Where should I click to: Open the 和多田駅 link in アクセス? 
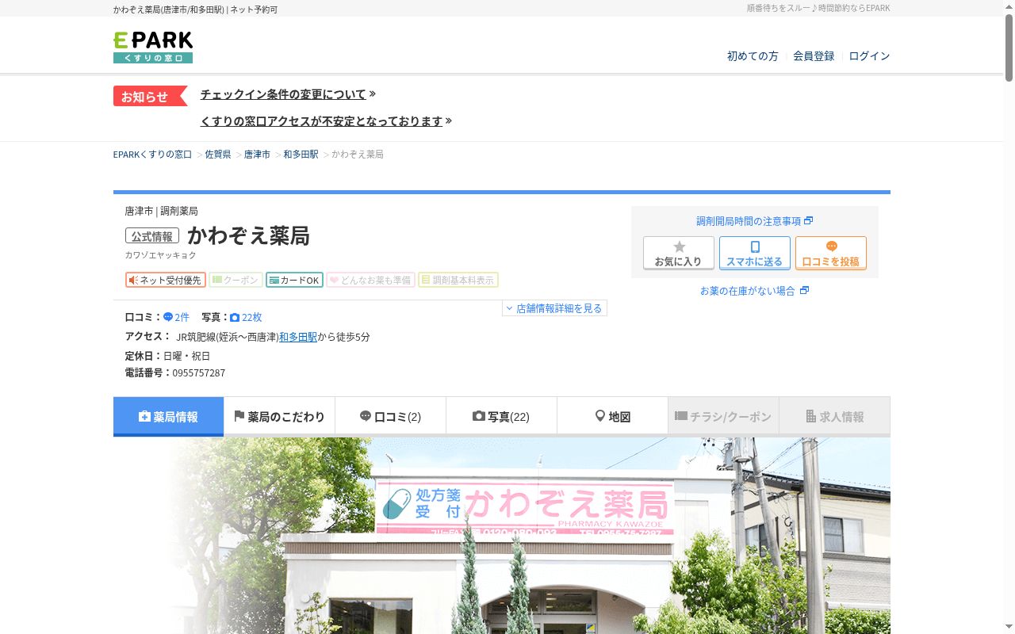click(298, 337)
